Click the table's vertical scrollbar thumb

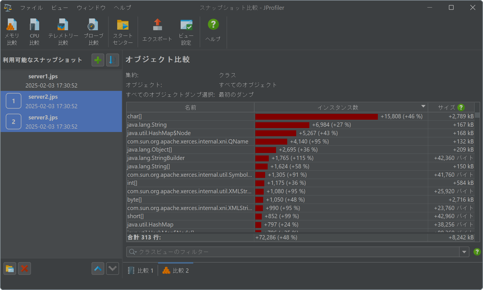click(x=477, y=115)
